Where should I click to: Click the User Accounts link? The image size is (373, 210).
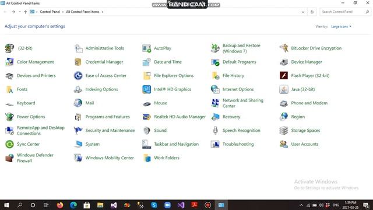click(305, 144)
